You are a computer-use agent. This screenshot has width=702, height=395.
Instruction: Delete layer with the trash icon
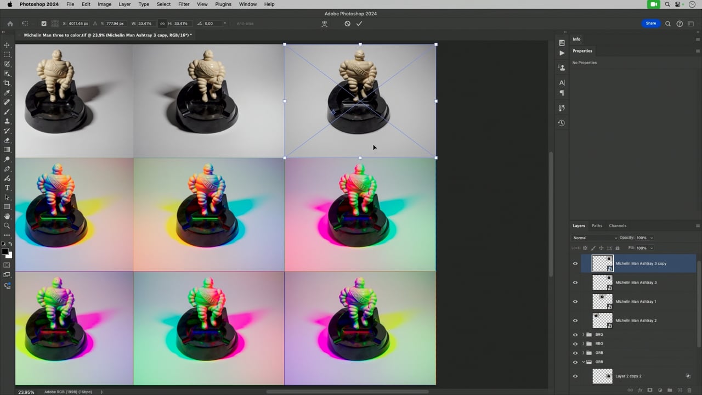pos(689,390)
